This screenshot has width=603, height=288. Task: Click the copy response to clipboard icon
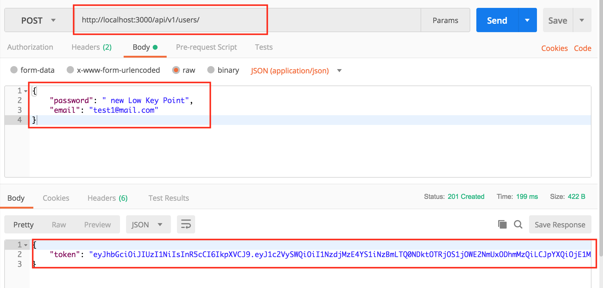click(x=502, y=225)
